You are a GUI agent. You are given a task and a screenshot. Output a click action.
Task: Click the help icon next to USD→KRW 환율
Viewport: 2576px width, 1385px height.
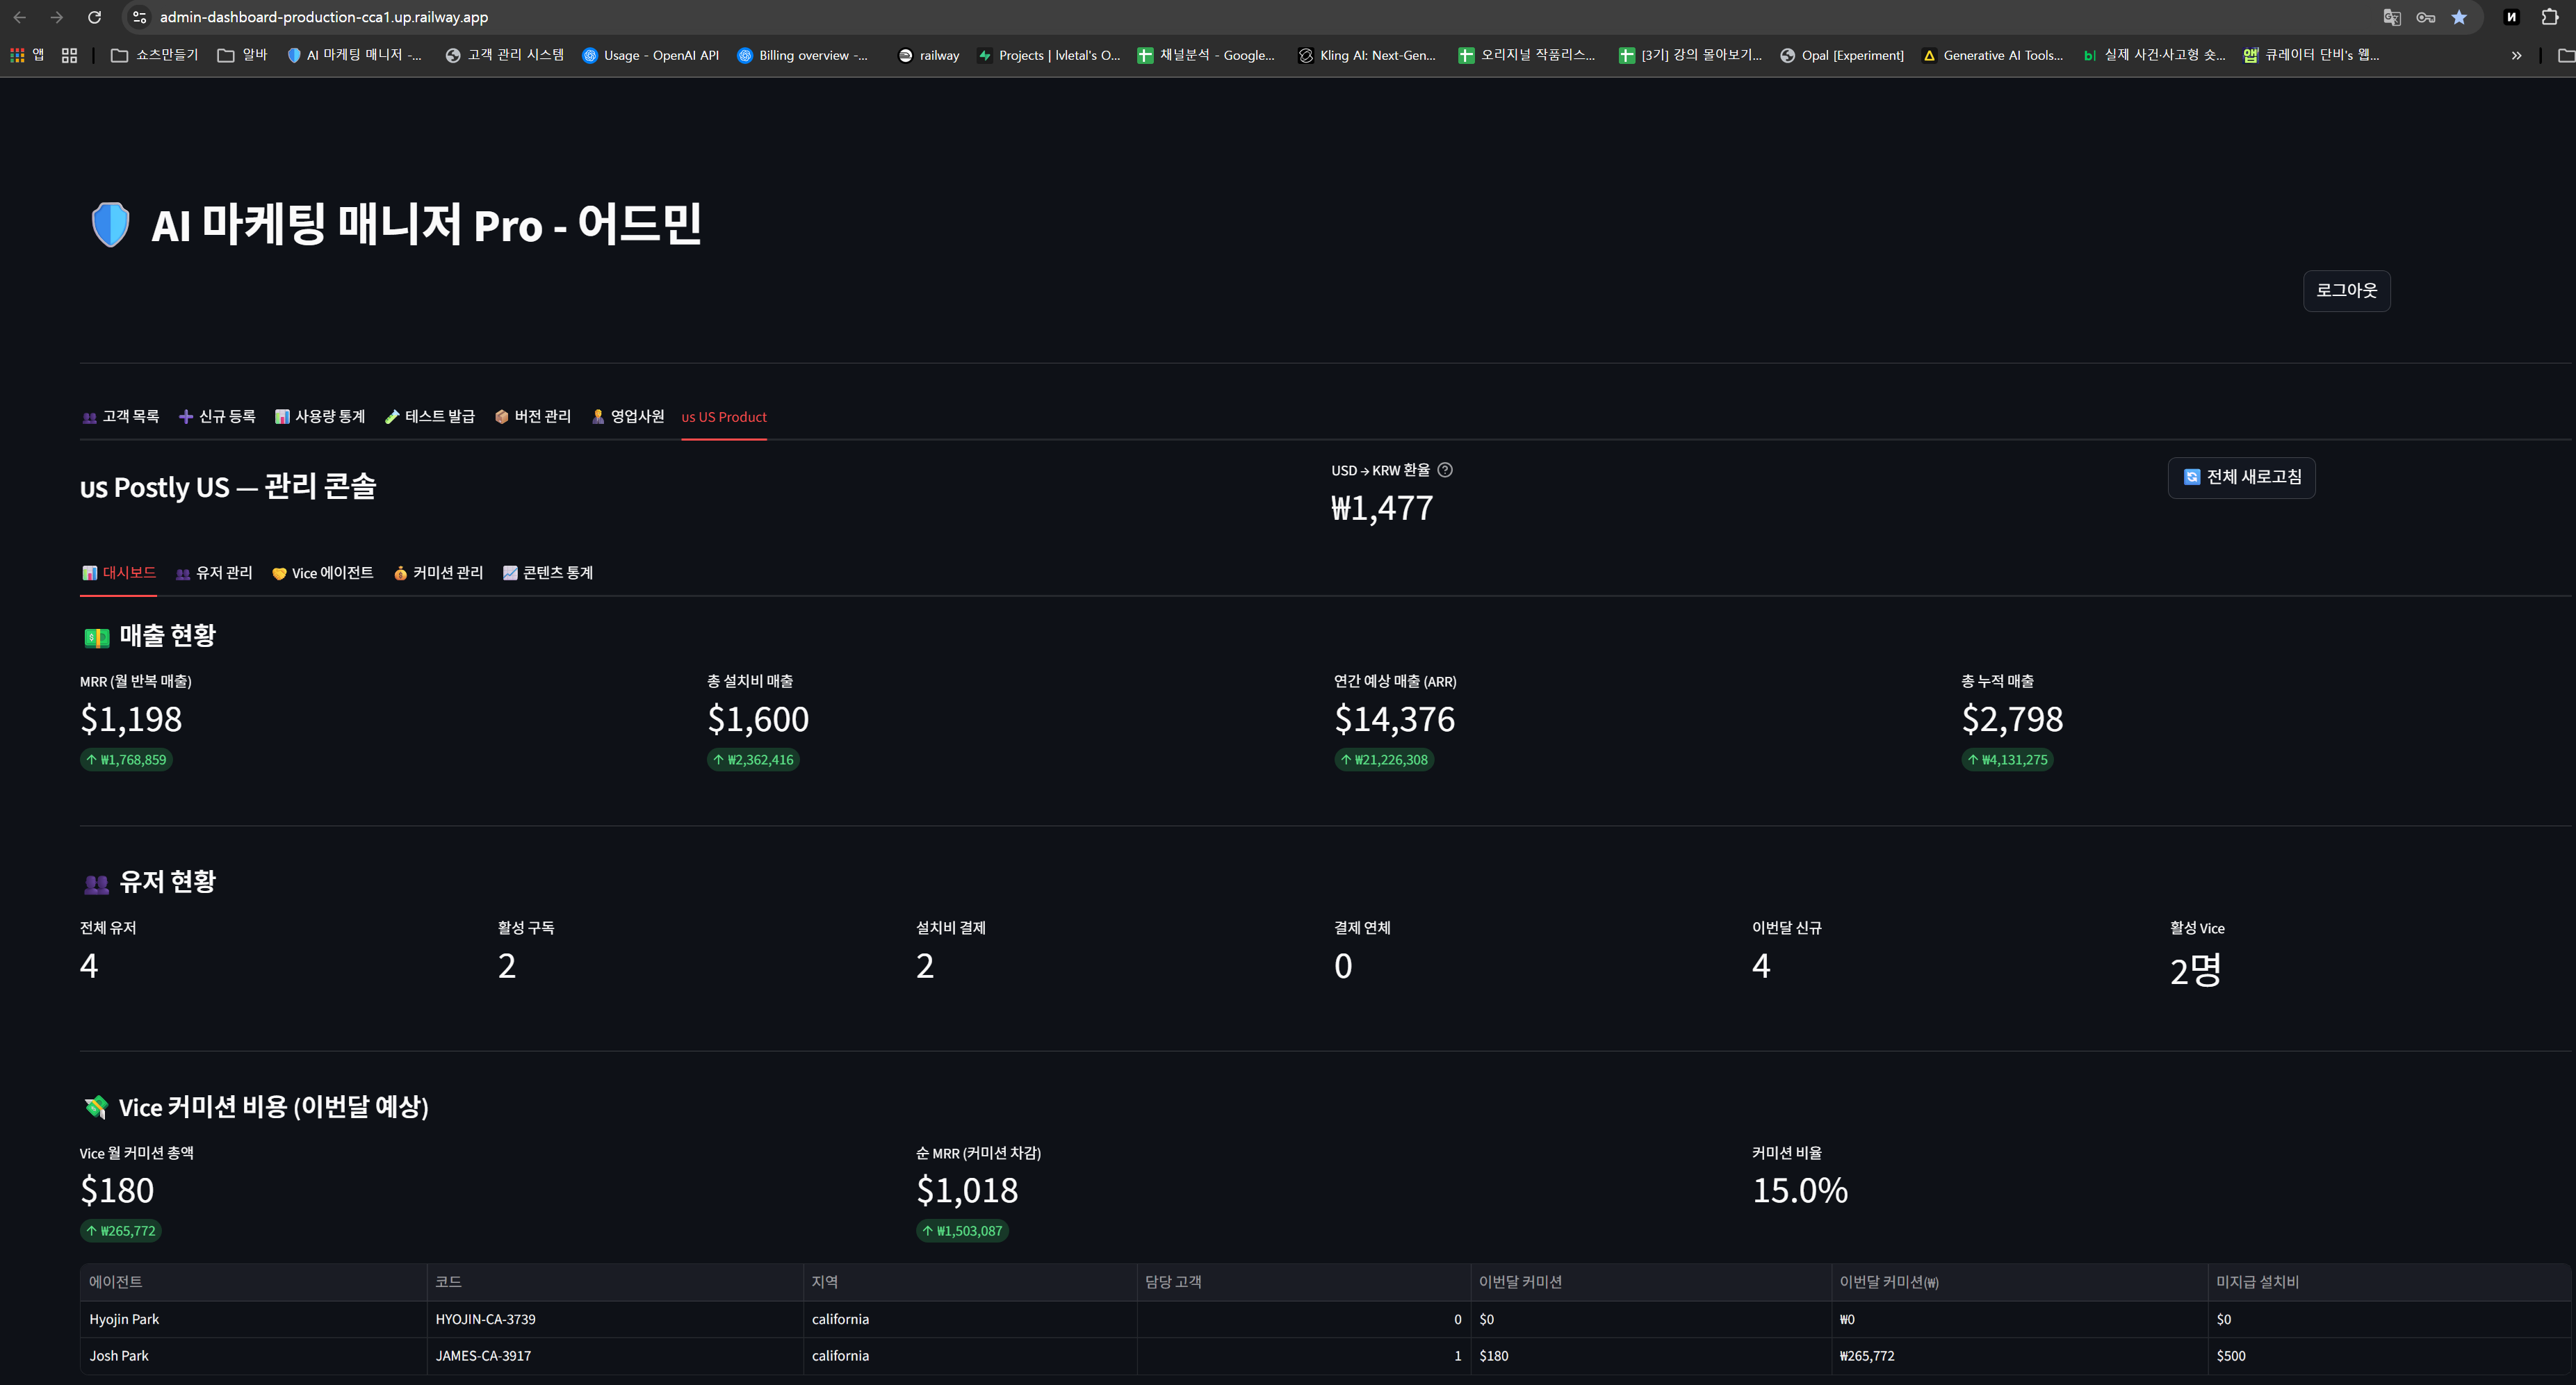[x=1445, y=470]
